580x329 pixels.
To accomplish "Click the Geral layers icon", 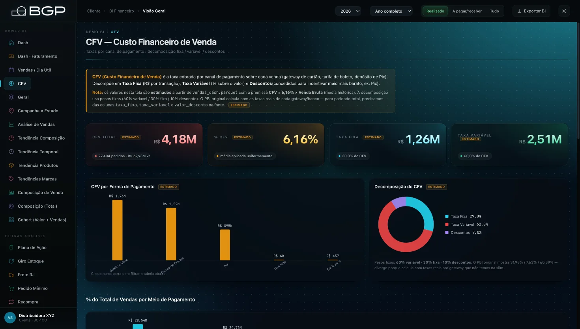I will (11, 97).
